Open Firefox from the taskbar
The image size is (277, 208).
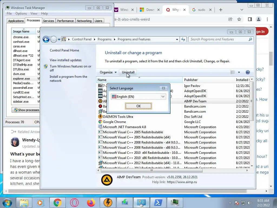click(x=91, y=203)
